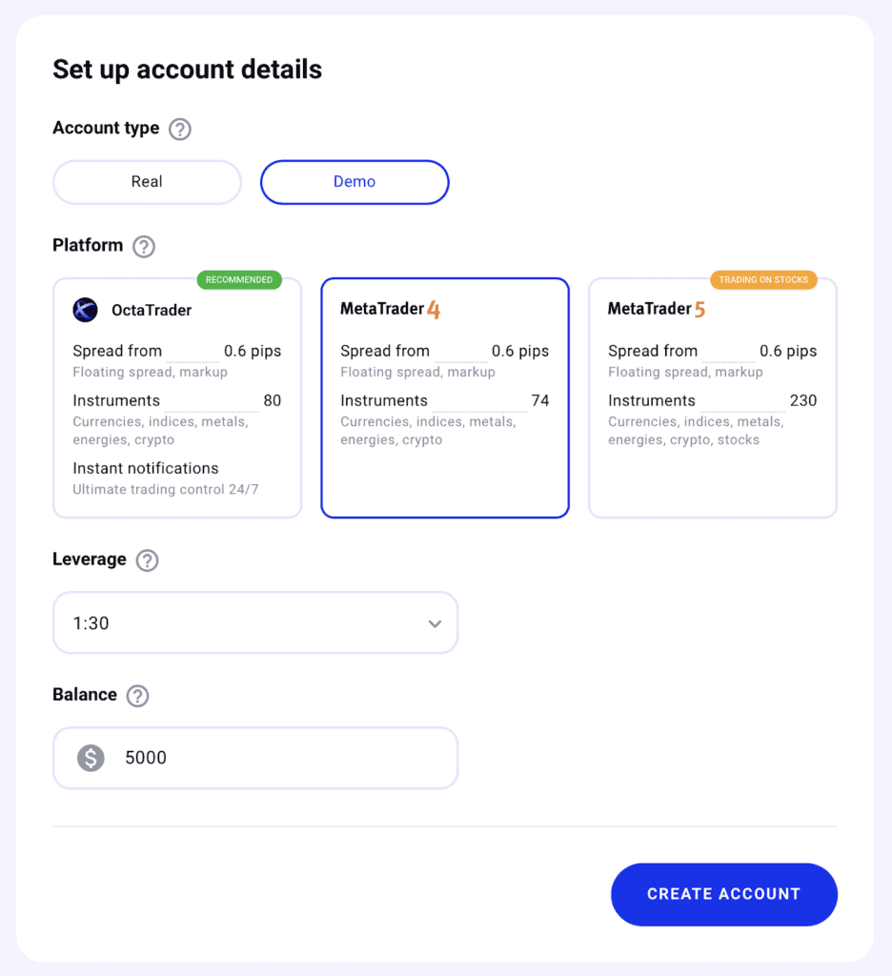Click the OctaTrader logo icon
The image size is (892, 976).
[85, 310]
